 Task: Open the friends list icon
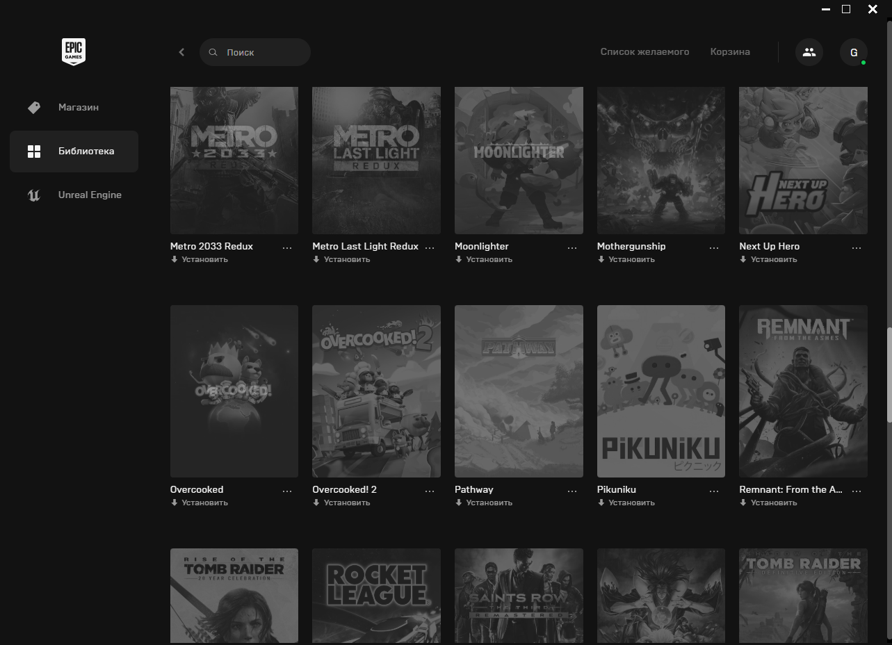pyautogui.click(x=809, y=52)
